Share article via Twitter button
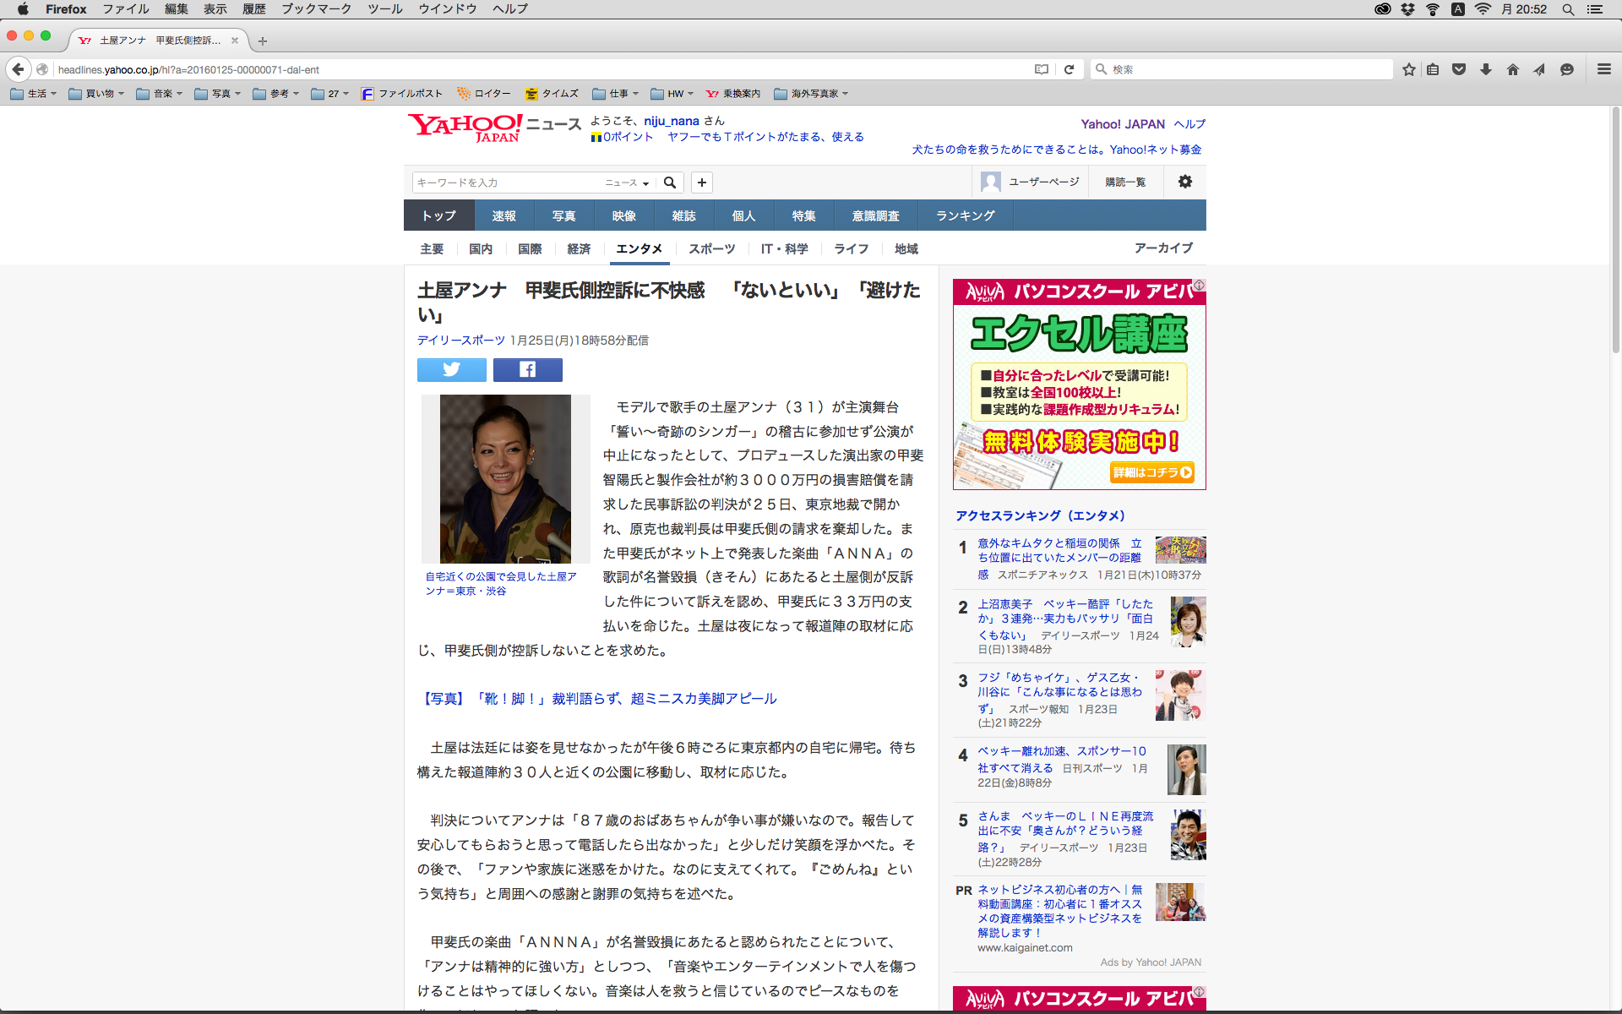 pyautogui.click(x=451, y=369)
